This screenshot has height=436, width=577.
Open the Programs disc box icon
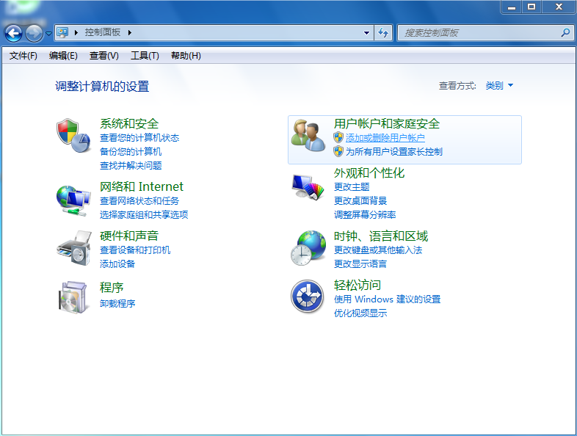pos(73,297)
